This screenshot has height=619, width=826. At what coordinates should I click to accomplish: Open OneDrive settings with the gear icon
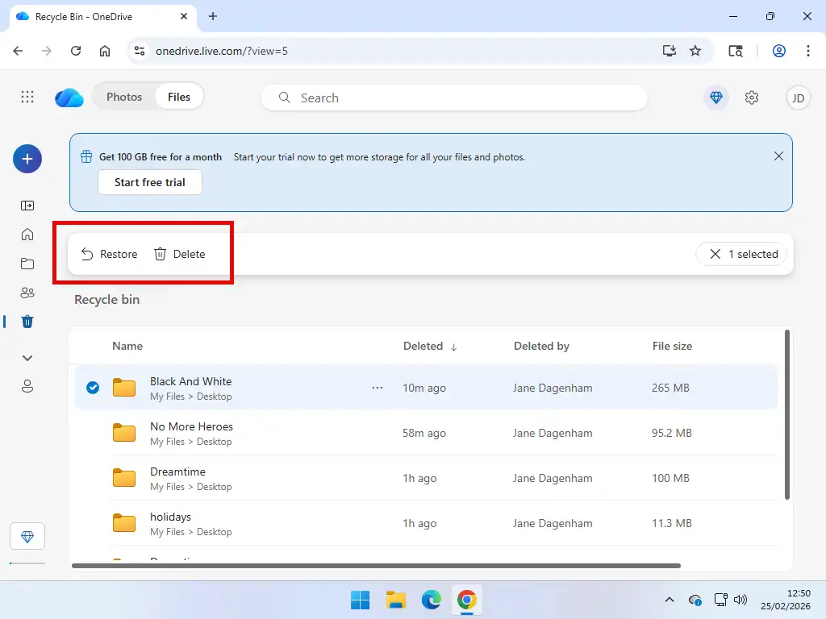(x=752, y=97)
